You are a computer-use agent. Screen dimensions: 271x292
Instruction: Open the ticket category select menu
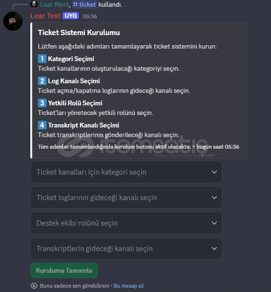tap(126, 172)
